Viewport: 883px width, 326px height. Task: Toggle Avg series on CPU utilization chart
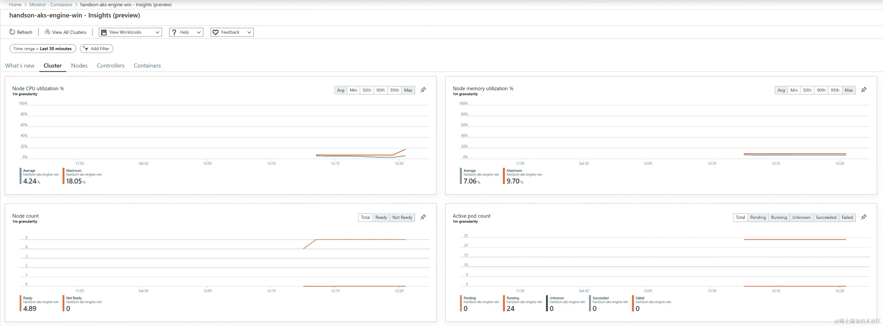tap(340, 90)
